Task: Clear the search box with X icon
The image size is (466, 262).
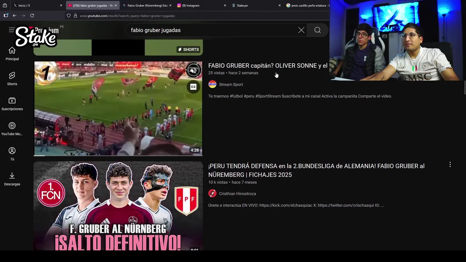Action: pyautogui.click(x=301, y=30)
